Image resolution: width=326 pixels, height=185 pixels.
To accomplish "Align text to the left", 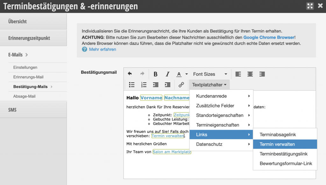I will 238,74.
